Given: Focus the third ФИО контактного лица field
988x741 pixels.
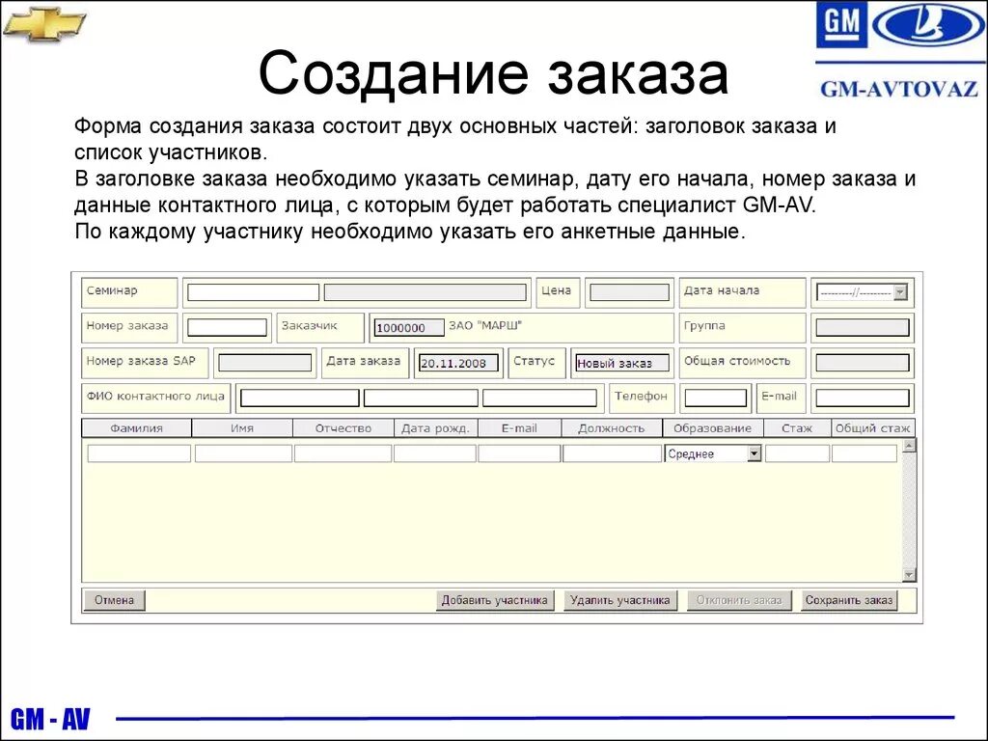Looking at the screenshot, I should [x=540, y=398].
